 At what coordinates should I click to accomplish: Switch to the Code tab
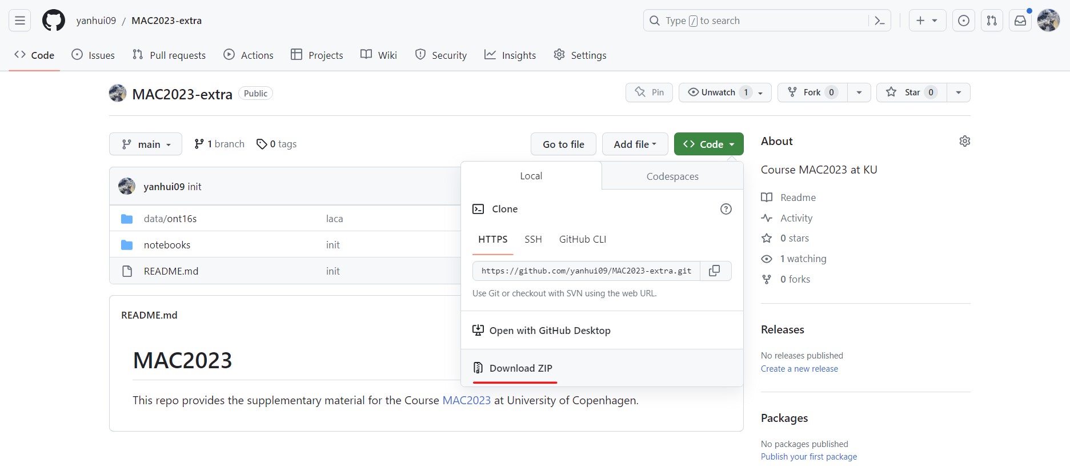click(x=34, y=55)
